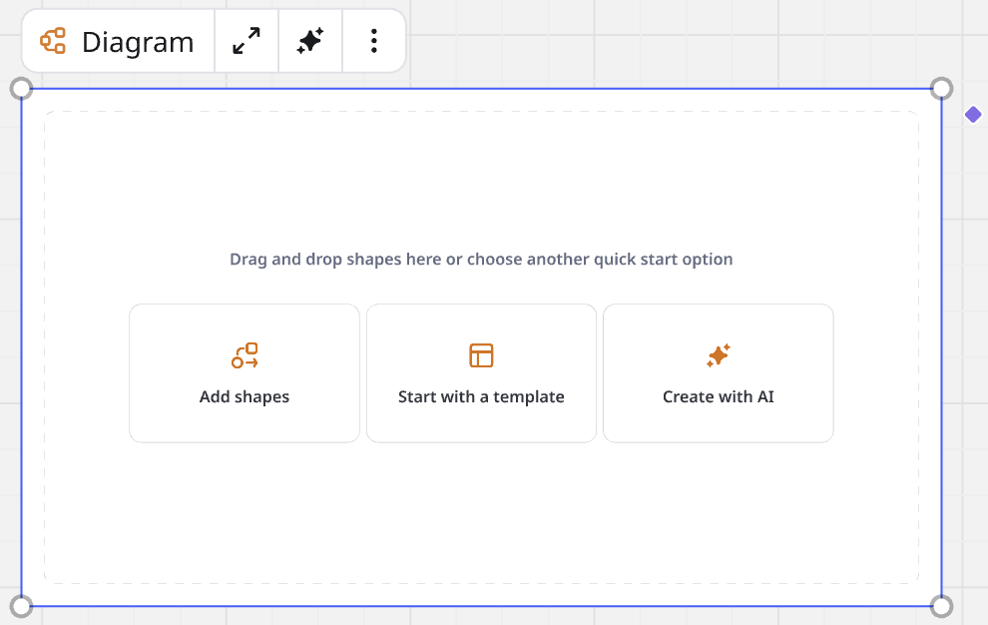Click the drag and drop instruction text
Image resolution: width=988 pixels, height=625 pixels.
(x=481, y=260)
